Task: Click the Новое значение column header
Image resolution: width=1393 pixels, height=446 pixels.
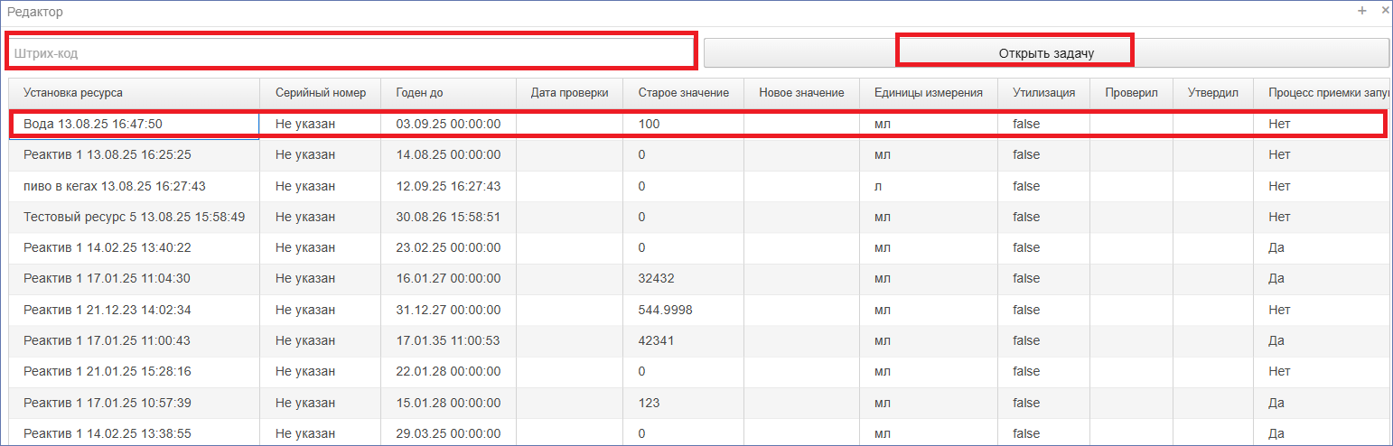Action: (x=801, y=93)
